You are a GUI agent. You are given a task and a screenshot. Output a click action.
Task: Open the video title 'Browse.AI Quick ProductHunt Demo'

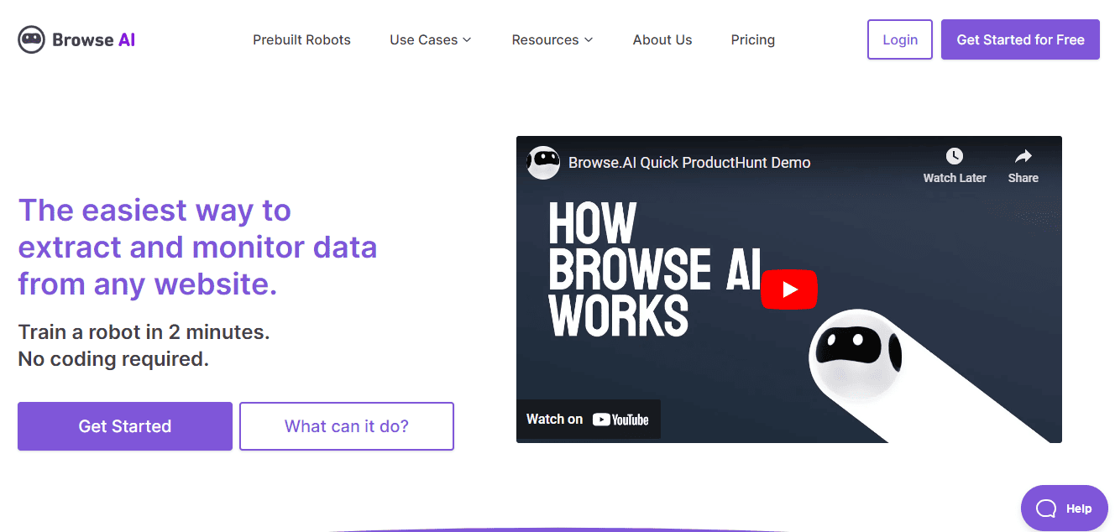pyautogui.click(x=689, y=163)
